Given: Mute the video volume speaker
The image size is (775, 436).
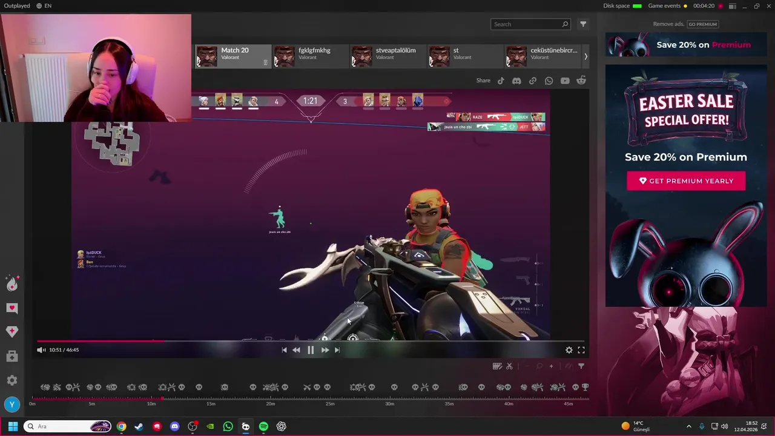Looking at the screenshot, I should pos(41,350).
